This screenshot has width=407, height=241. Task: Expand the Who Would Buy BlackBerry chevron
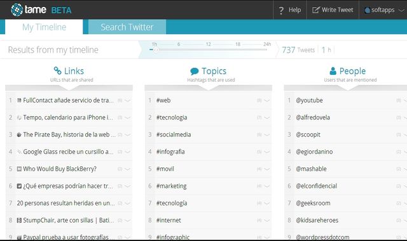click(x=127, y=169)
